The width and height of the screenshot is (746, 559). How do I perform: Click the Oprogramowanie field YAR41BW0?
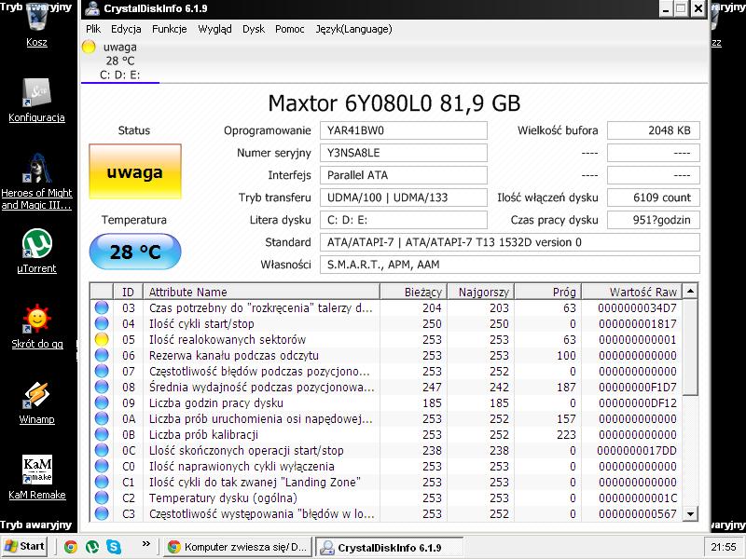[x=404, y=130]
